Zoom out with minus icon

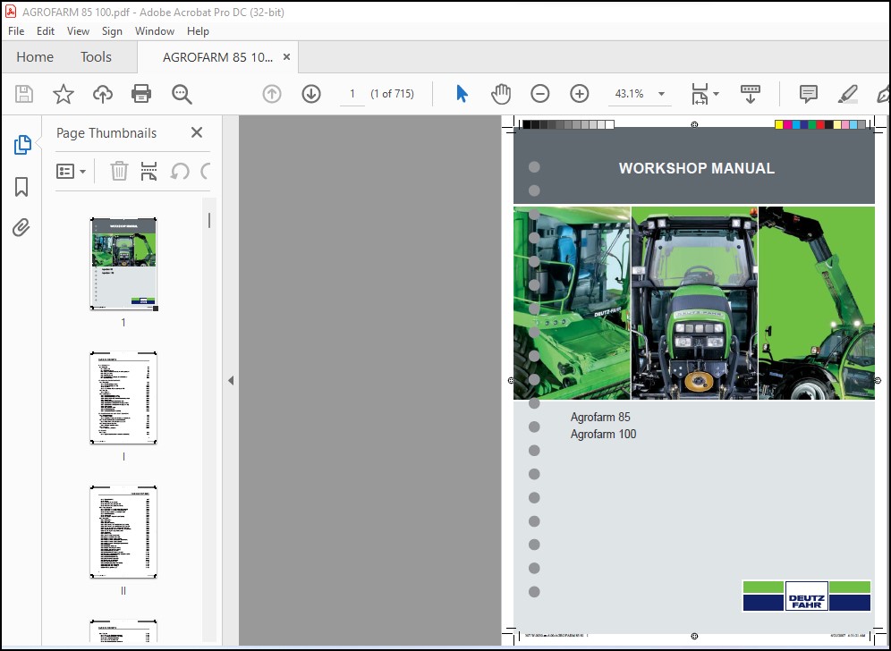[539, 94]
